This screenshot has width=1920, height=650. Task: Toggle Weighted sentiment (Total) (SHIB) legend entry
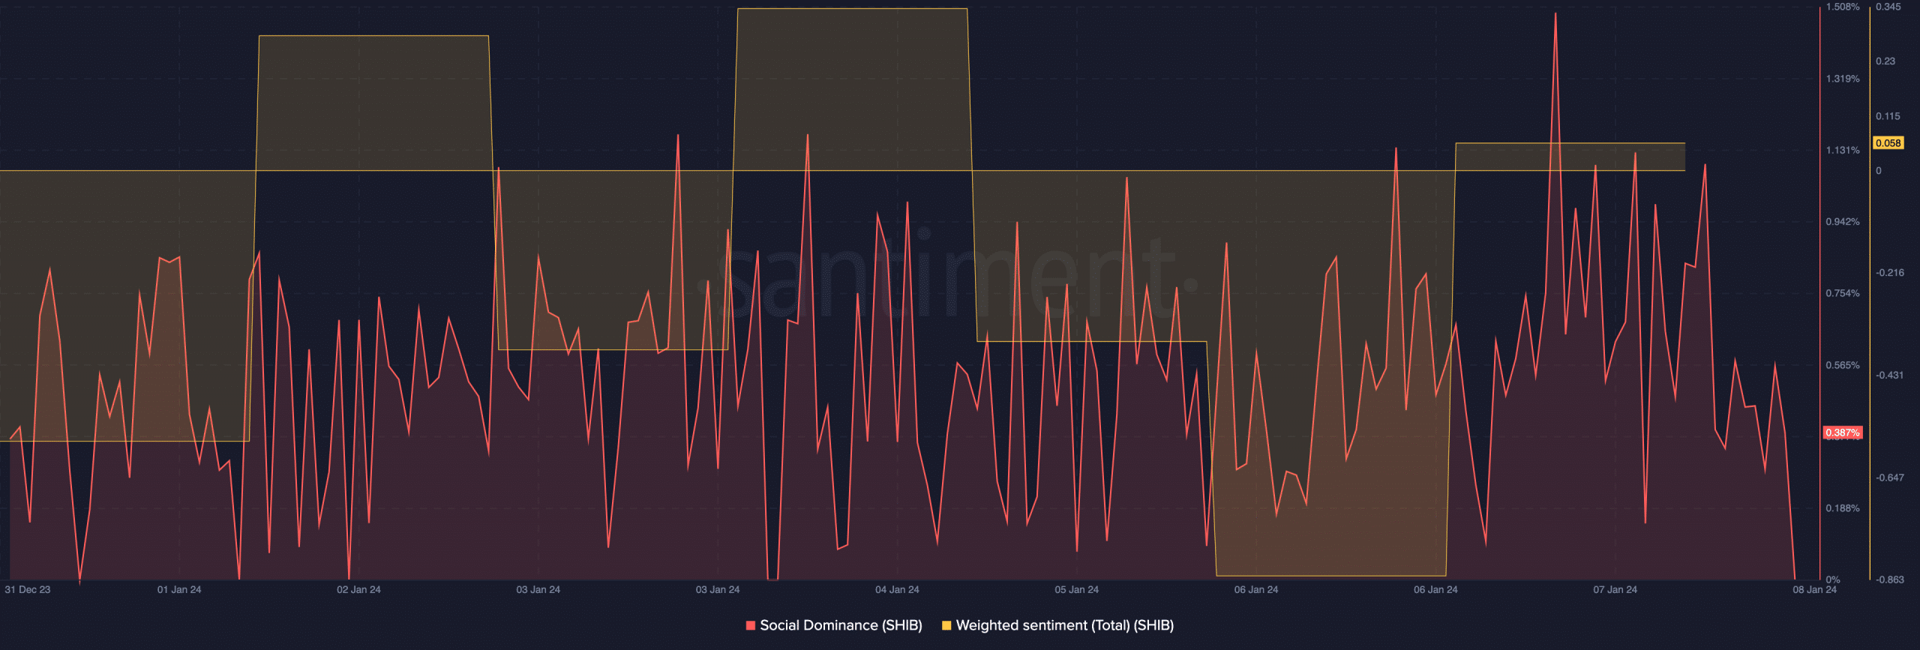click(x=1057, y=625)
